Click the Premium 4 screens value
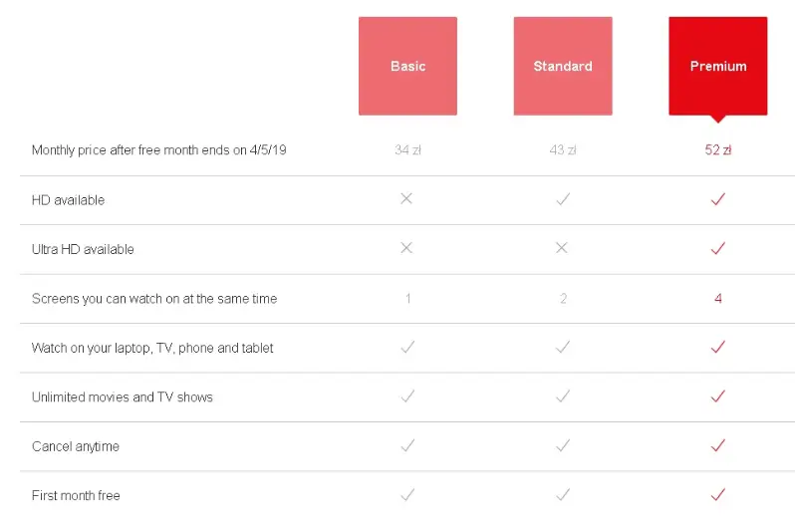Screen dimensions: 795x524 [x=718, y=298]
